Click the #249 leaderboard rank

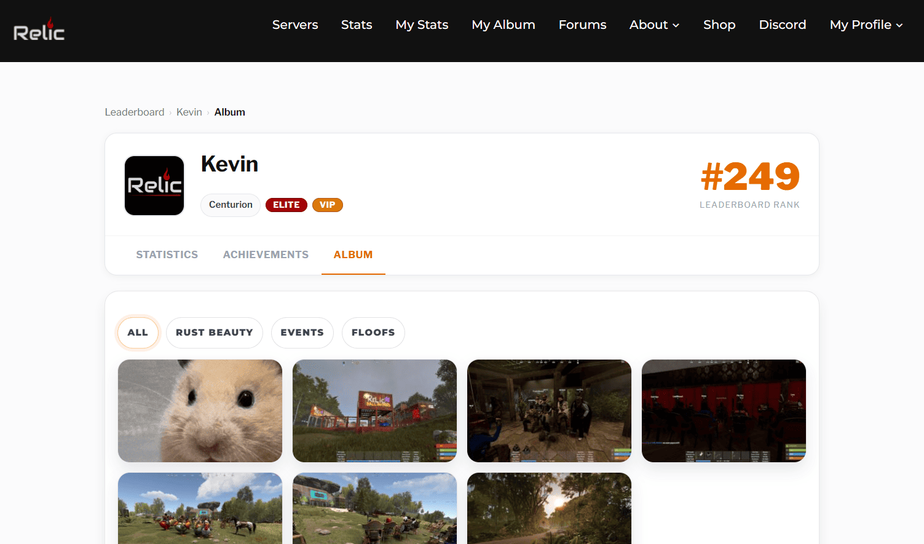point(750,177)
